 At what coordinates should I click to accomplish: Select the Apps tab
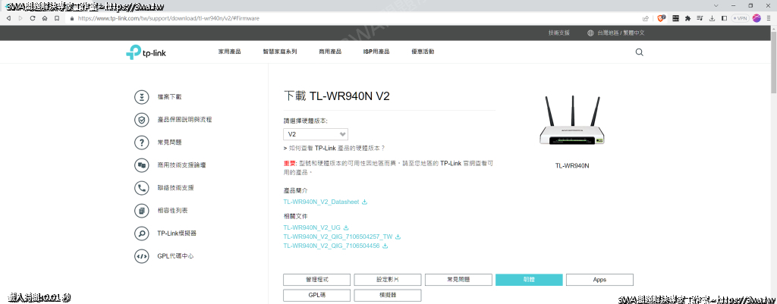point(599,280)
